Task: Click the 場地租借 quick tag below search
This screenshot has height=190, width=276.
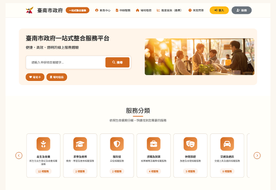Action: pos(57,77)
